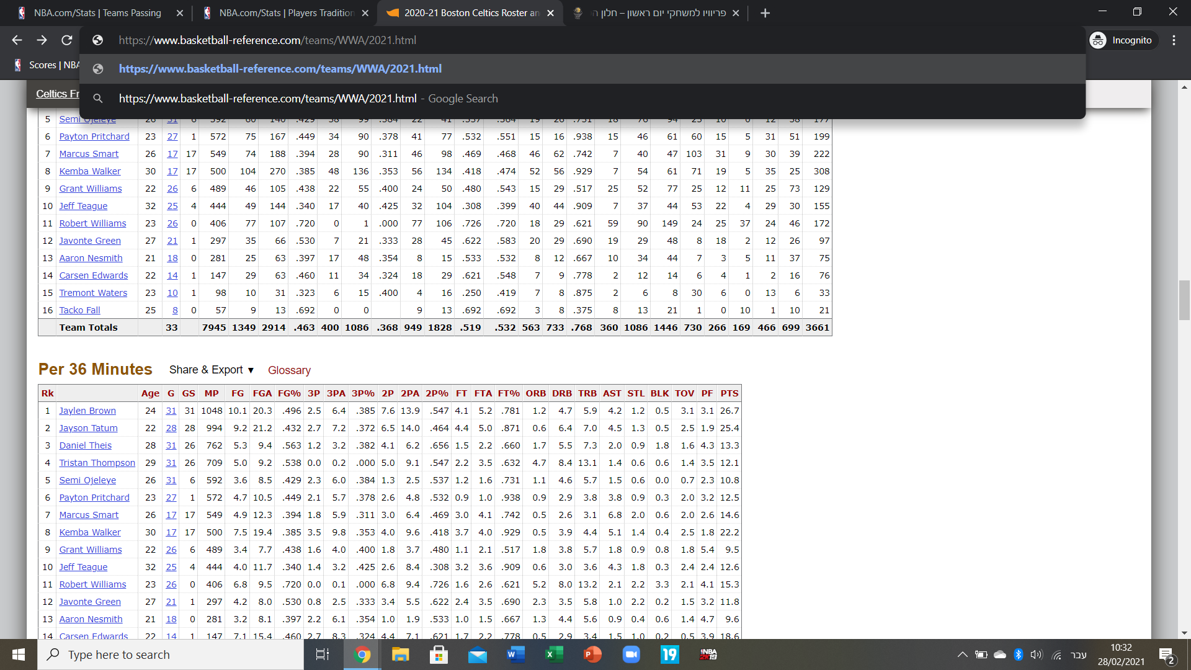
Task: Open NBA 2K app from taskbar
Action: click(x=708, y=654)
